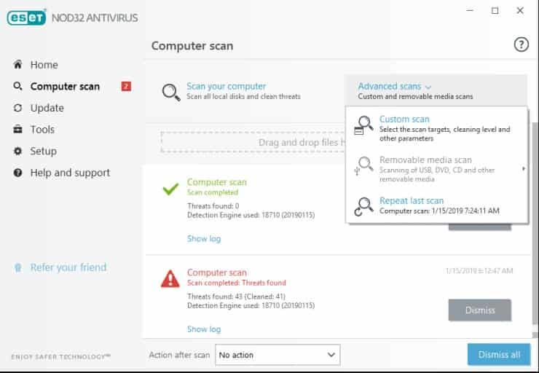Click the Update refresh icon

coord(17,108)
